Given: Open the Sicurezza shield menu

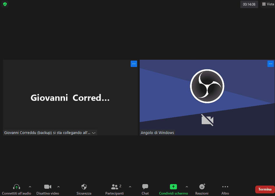Looking at the screenshot, I should [x=84, y=187].
